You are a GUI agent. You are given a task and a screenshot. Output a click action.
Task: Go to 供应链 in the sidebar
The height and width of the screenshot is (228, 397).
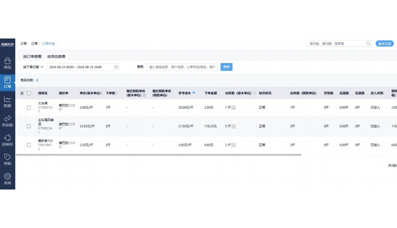(x=7, y=121)
